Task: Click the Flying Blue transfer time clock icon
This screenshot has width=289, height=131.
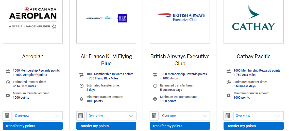Action: (81, 86)
